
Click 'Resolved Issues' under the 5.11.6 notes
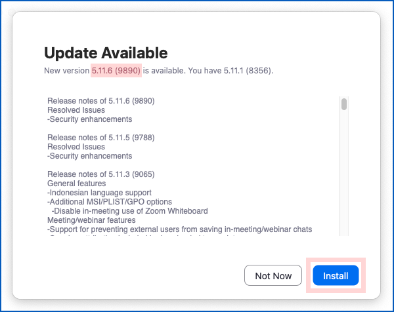[75, 110]
